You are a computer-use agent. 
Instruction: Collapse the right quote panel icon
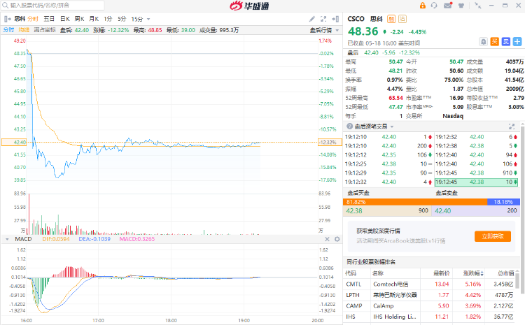(335, 19)
